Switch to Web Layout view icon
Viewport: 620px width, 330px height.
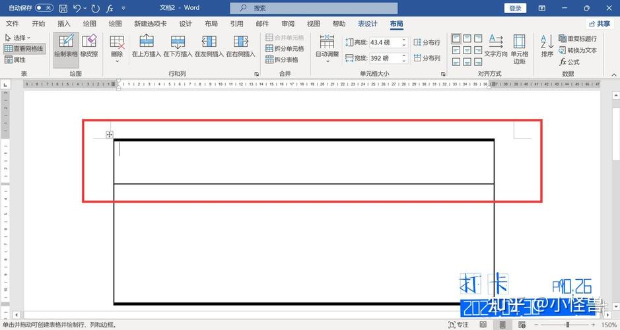point(522,325)
